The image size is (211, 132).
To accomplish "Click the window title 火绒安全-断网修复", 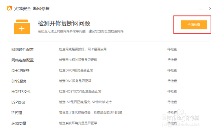I will click(32, 9).
